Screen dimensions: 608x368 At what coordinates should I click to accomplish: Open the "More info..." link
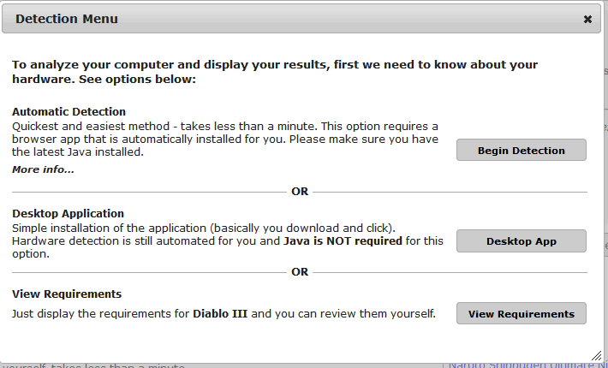pos(43,169)
